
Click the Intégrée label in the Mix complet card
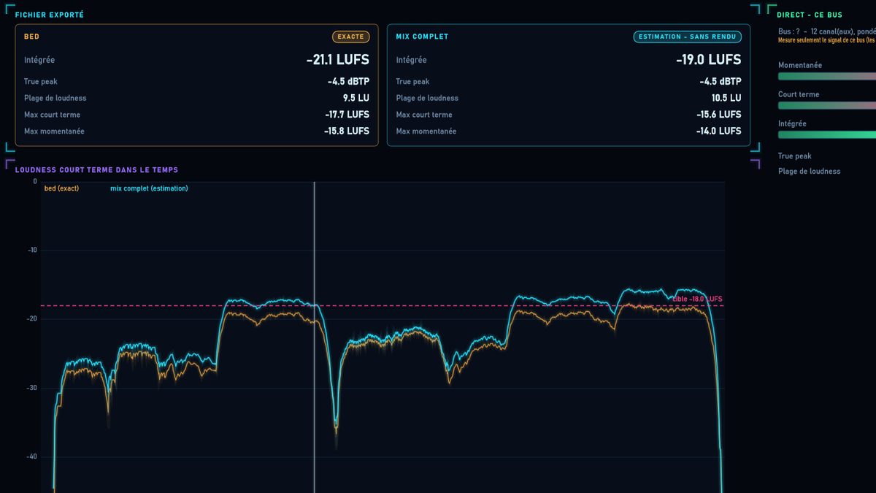tap(412, 61)
